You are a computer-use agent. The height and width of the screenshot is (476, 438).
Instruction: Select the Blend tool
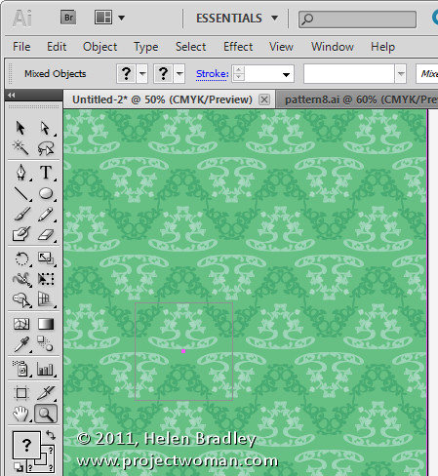point(46,344)
